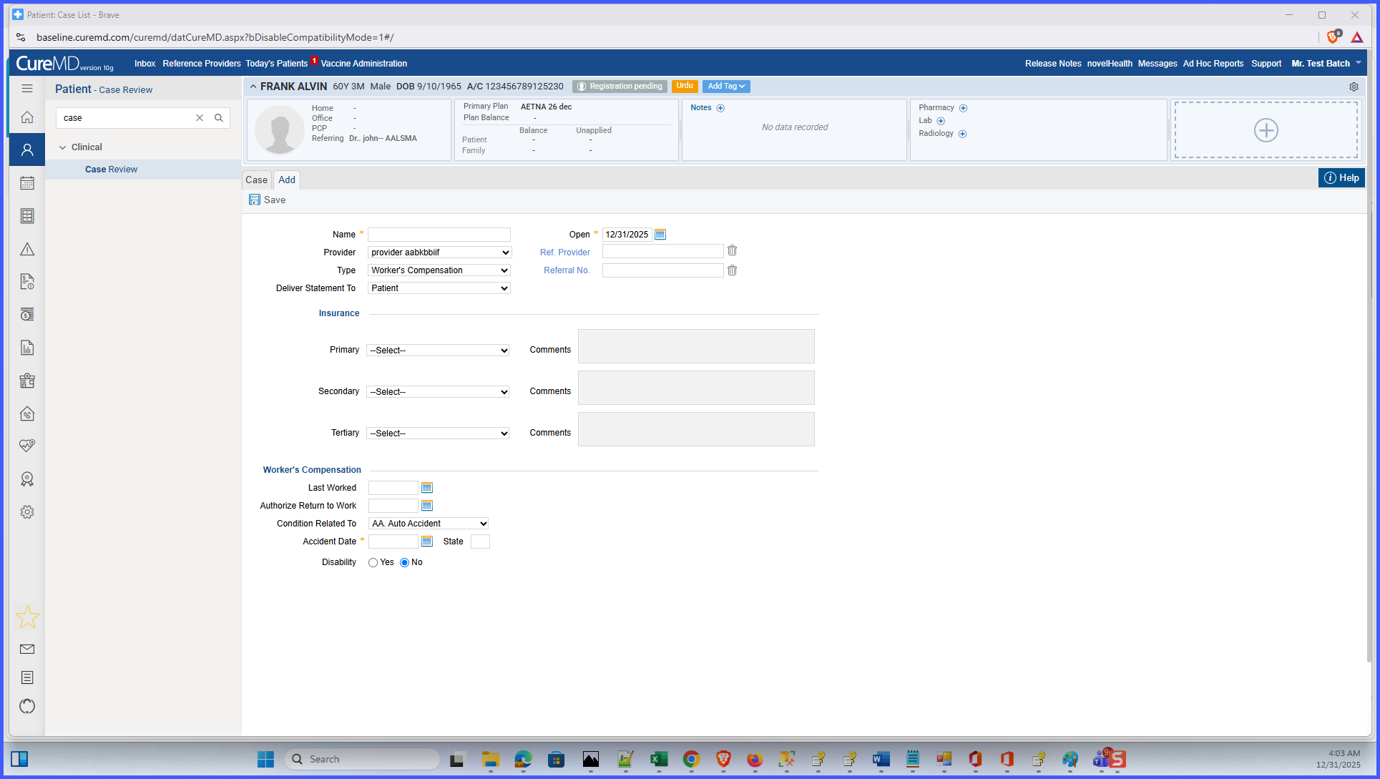Collapse the Clinical tree section

click(63, 147)
